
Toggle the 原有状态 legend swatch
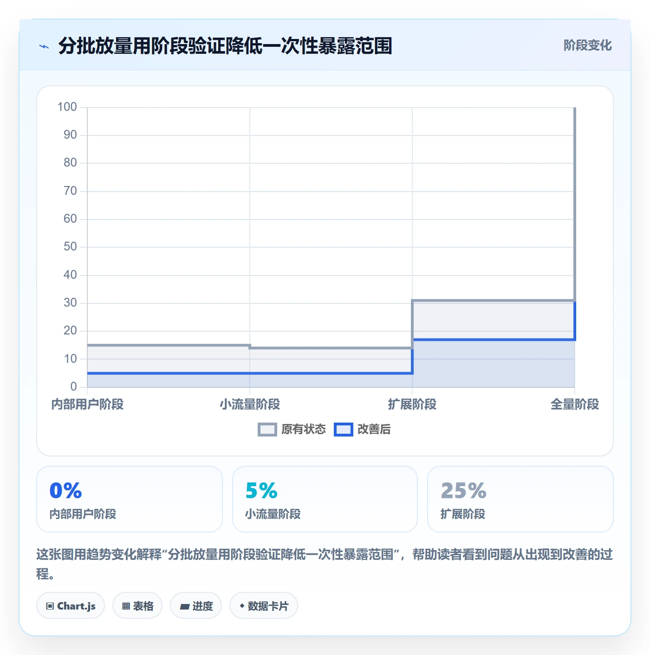(x=267, y=430)
